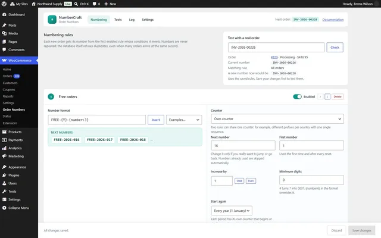
Task: Collapse the admin sidebar menu
Action: click(19, 208)
